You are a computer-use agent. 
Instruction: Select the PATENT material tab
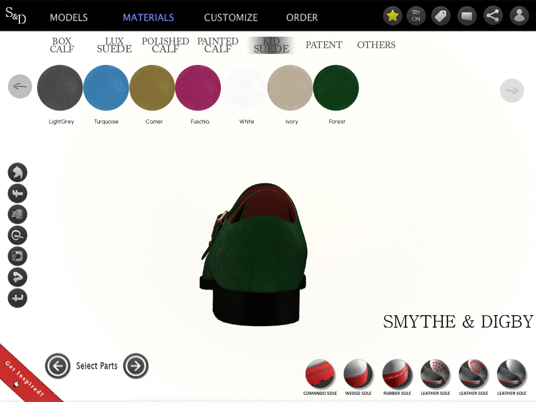point(323,45)
